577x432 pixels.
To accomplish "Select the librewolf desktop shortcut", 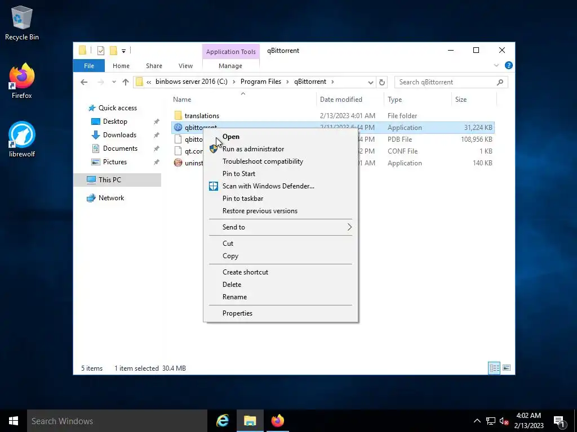I will (x=22, y=139).
